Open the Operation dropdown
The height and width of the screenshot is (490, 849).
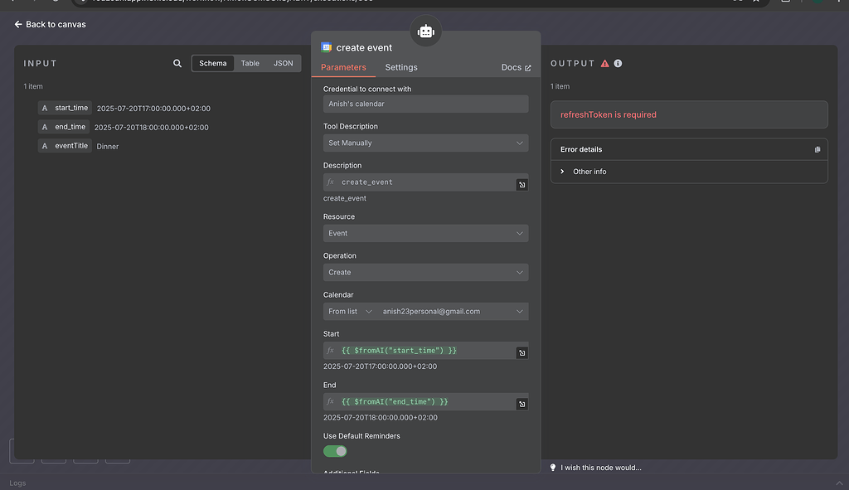[425, 272]
